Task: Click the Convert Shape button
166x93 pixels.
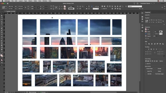Action: pos(149,69)
